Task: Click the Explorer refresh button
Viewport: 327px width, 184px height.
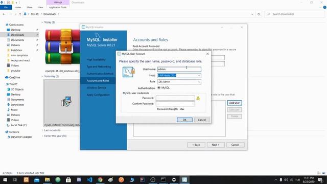Action: [259, 14]
